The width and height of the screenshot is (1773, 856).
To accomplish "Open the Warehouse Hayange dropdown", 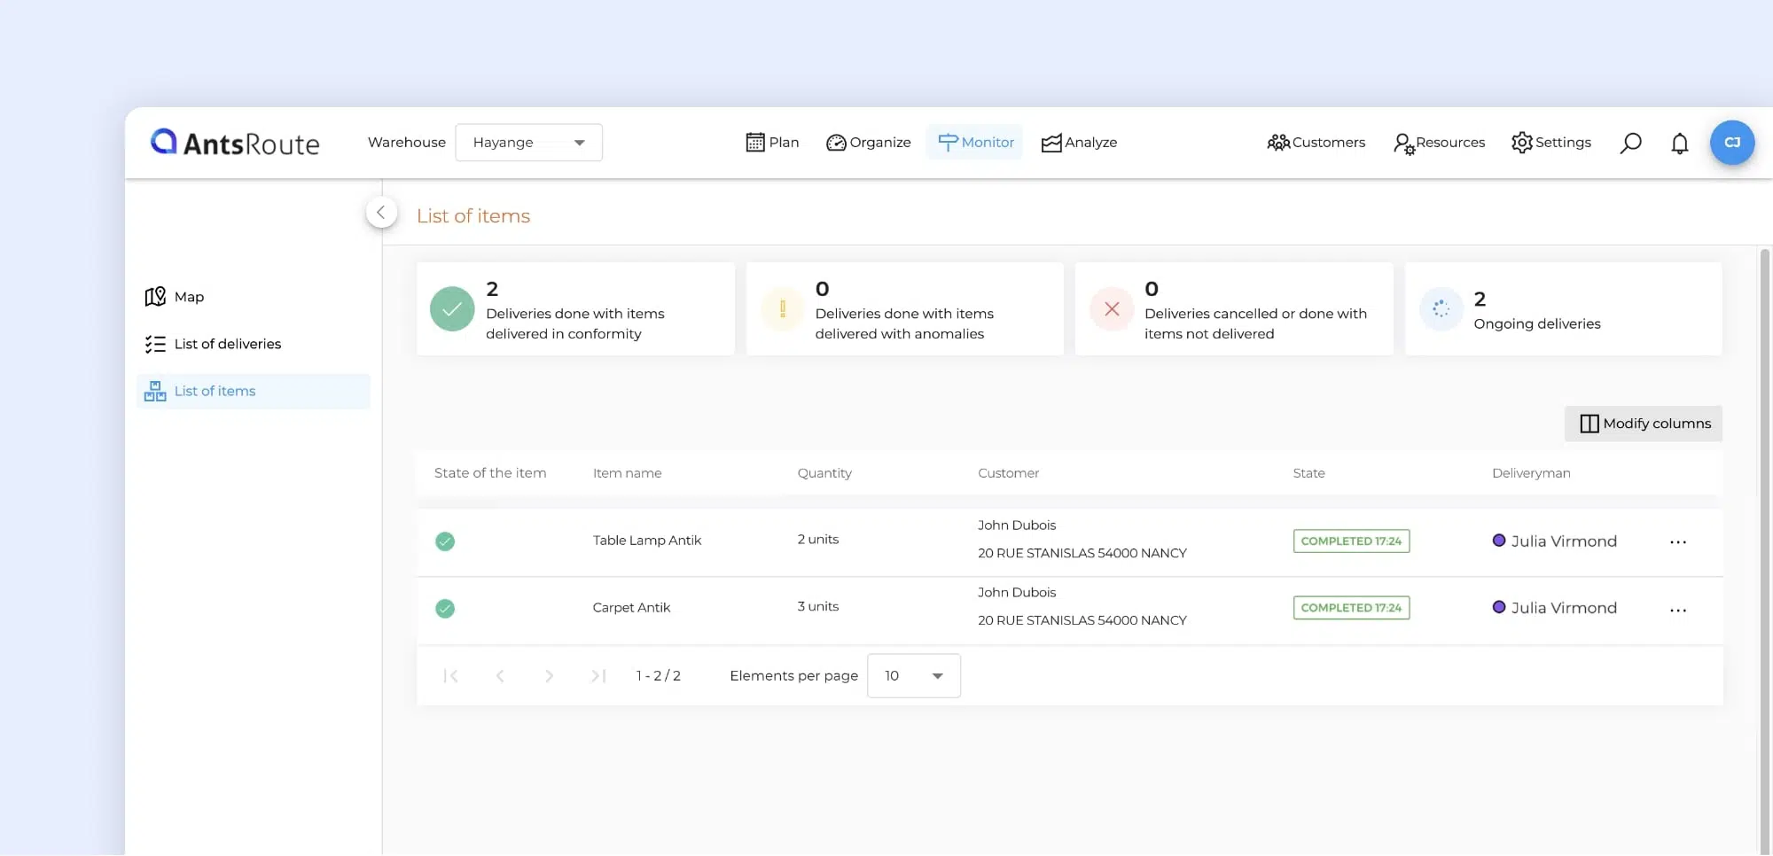I will point(528,143).
